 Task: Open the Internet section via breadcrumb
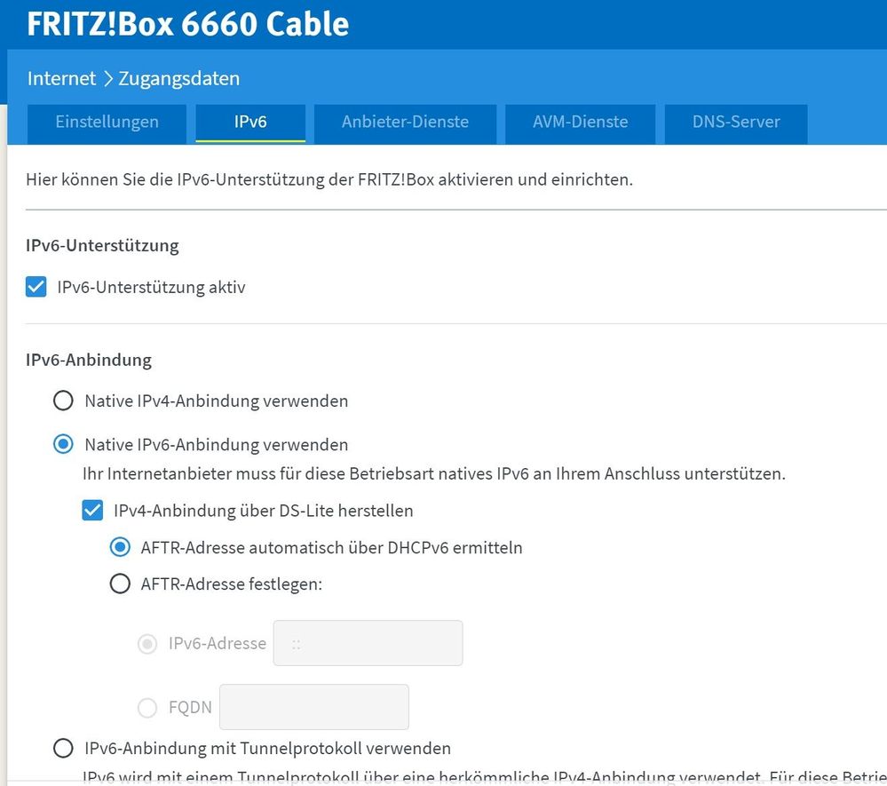[x=60, y=78]
